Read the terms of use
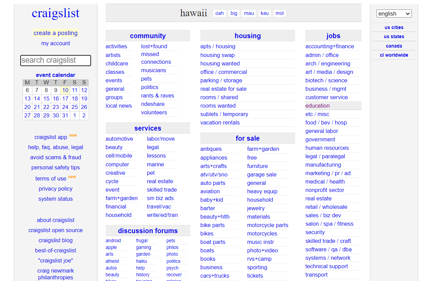428x281 pixels. coord(51,178)
